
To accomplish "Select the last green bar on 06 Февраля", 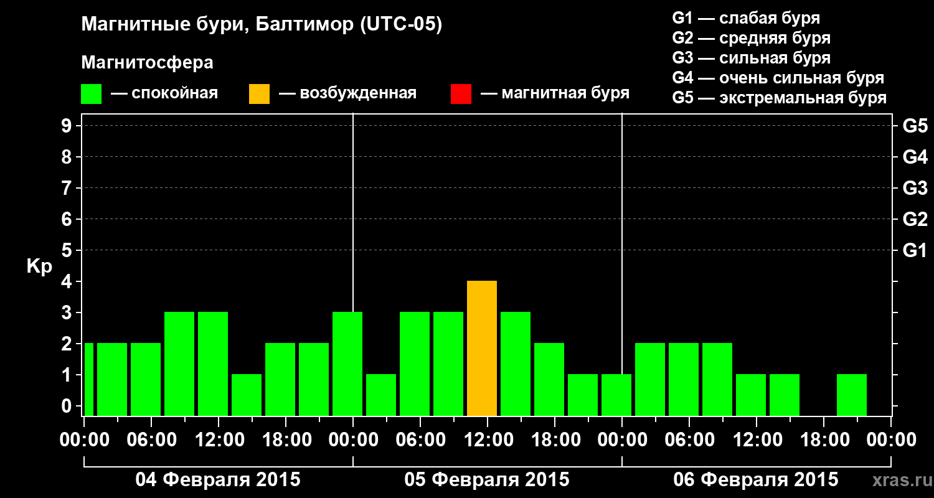I will point(852,395).
